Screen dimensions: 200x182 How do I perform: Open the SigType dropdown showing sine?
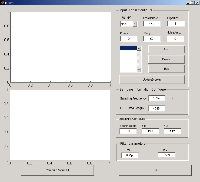[129, 24]
